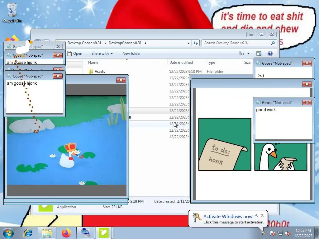Close the frontmost "am goose hjonk" Not-epad
The image size is (319, 239).
point(58,76)
